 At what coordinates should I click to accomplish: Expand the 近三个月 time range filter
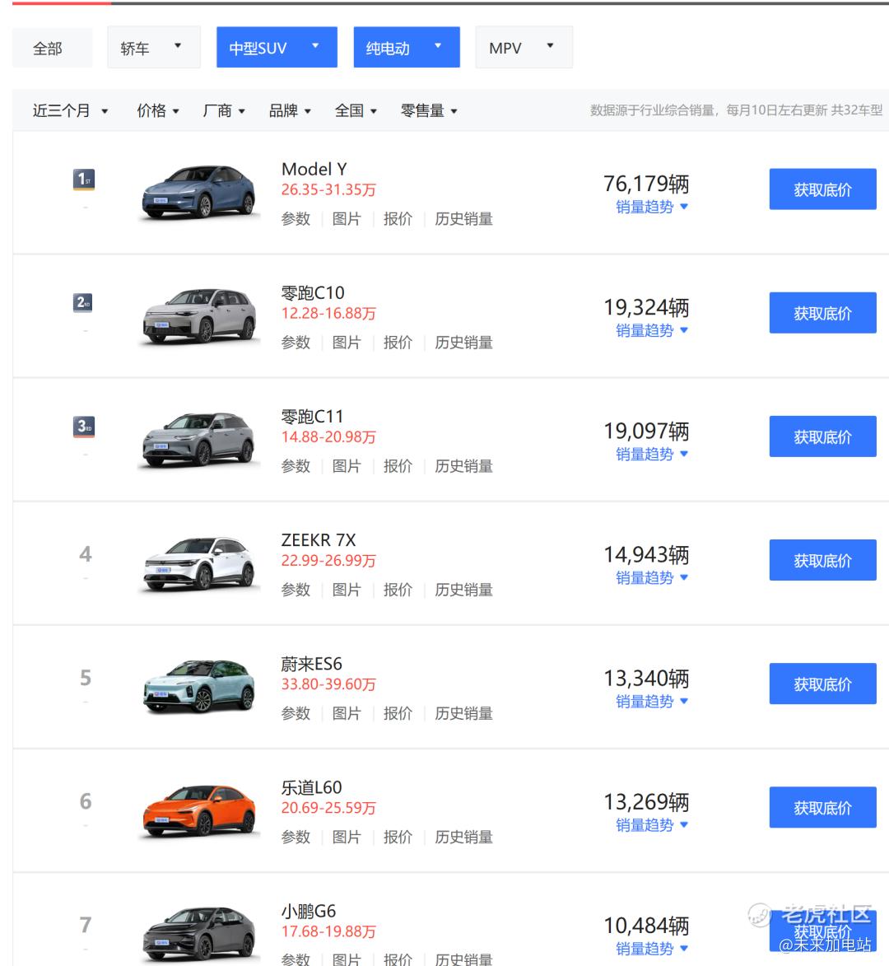click(71, 111)
